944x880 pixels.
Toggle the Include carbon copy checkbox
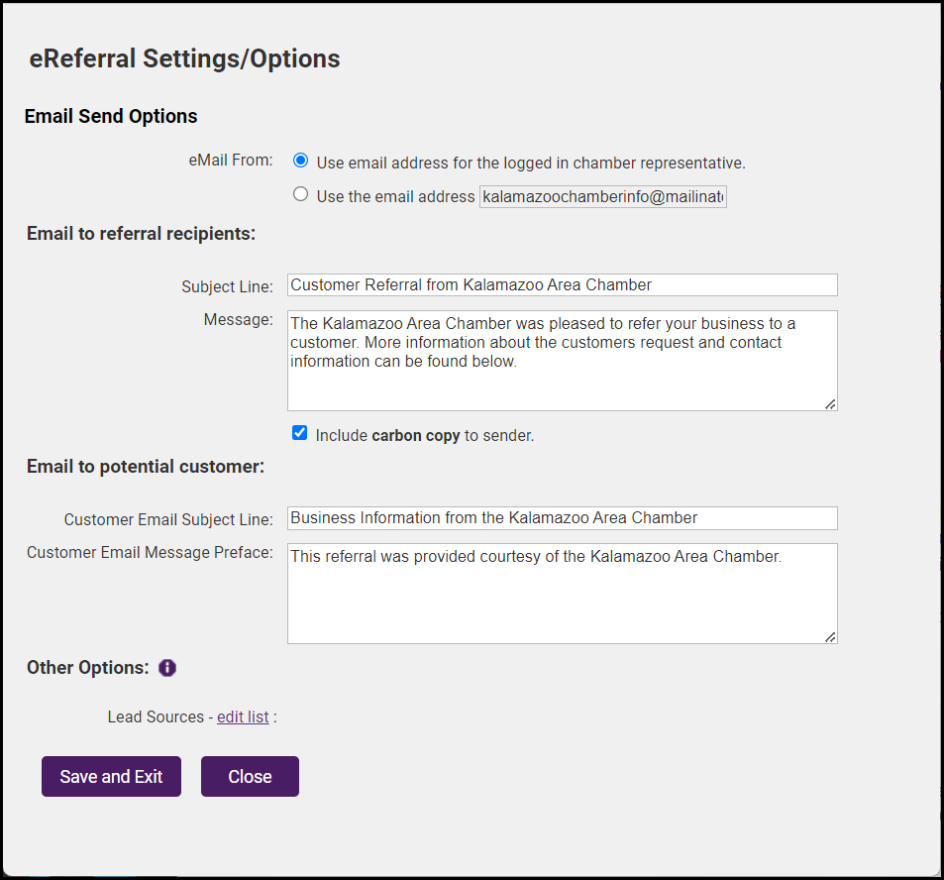(300, 433)
